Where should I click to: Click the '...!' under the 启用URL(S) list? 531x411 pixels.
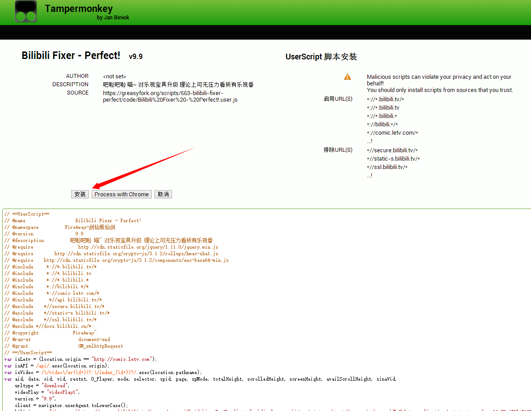point(370,141)
